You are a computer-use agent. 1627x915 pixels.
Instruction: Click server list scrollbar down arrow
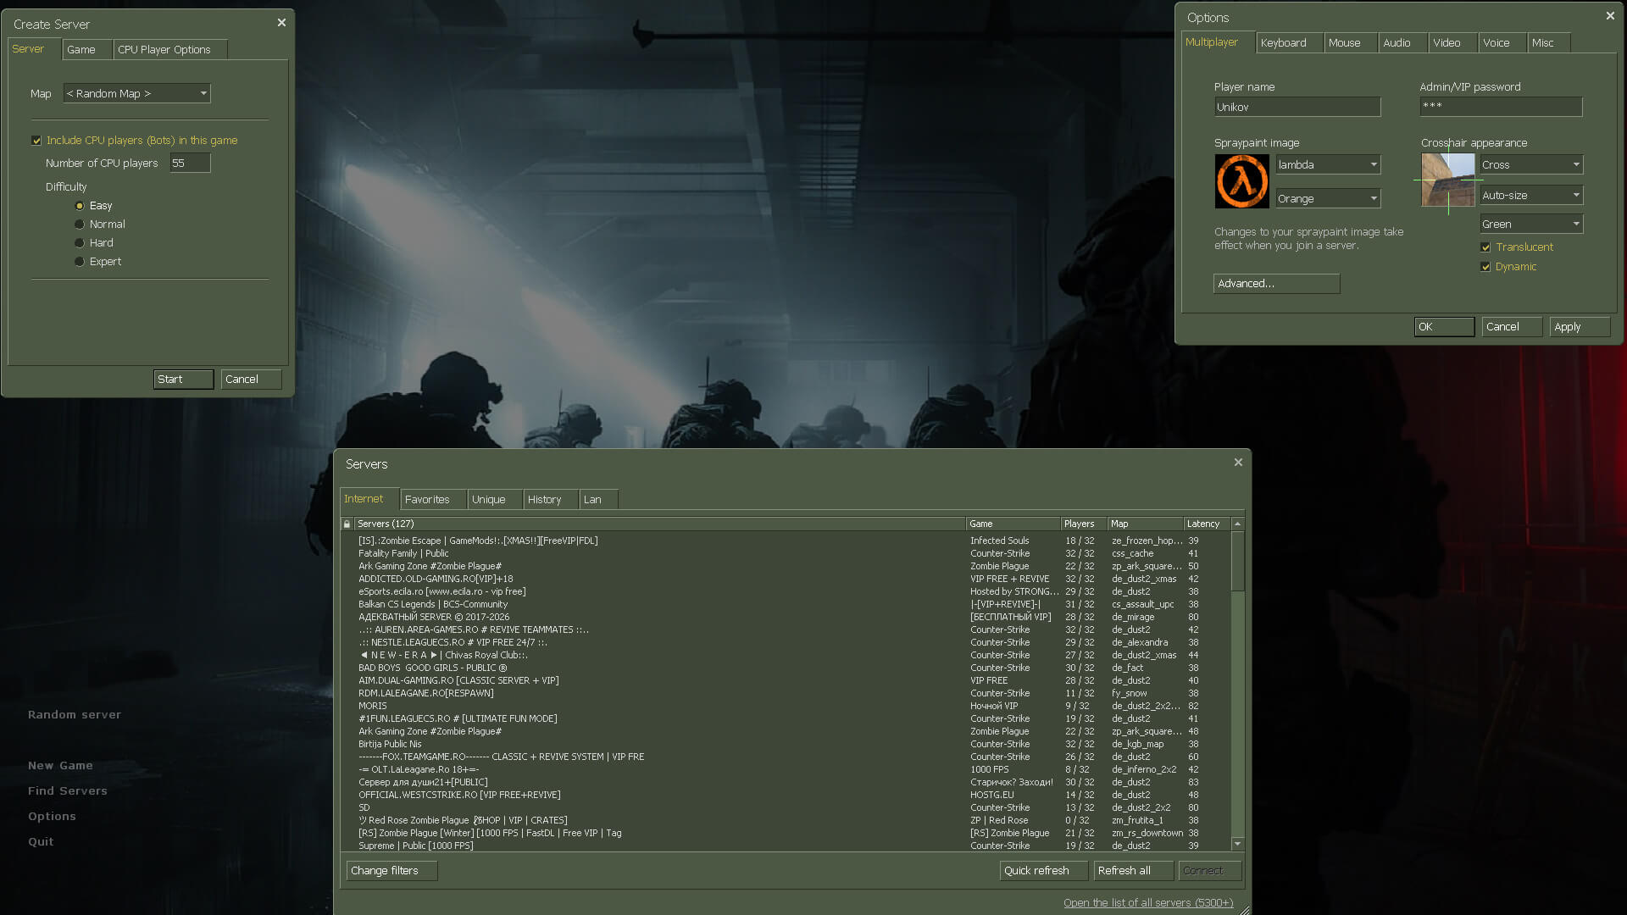click(1238, 844)
